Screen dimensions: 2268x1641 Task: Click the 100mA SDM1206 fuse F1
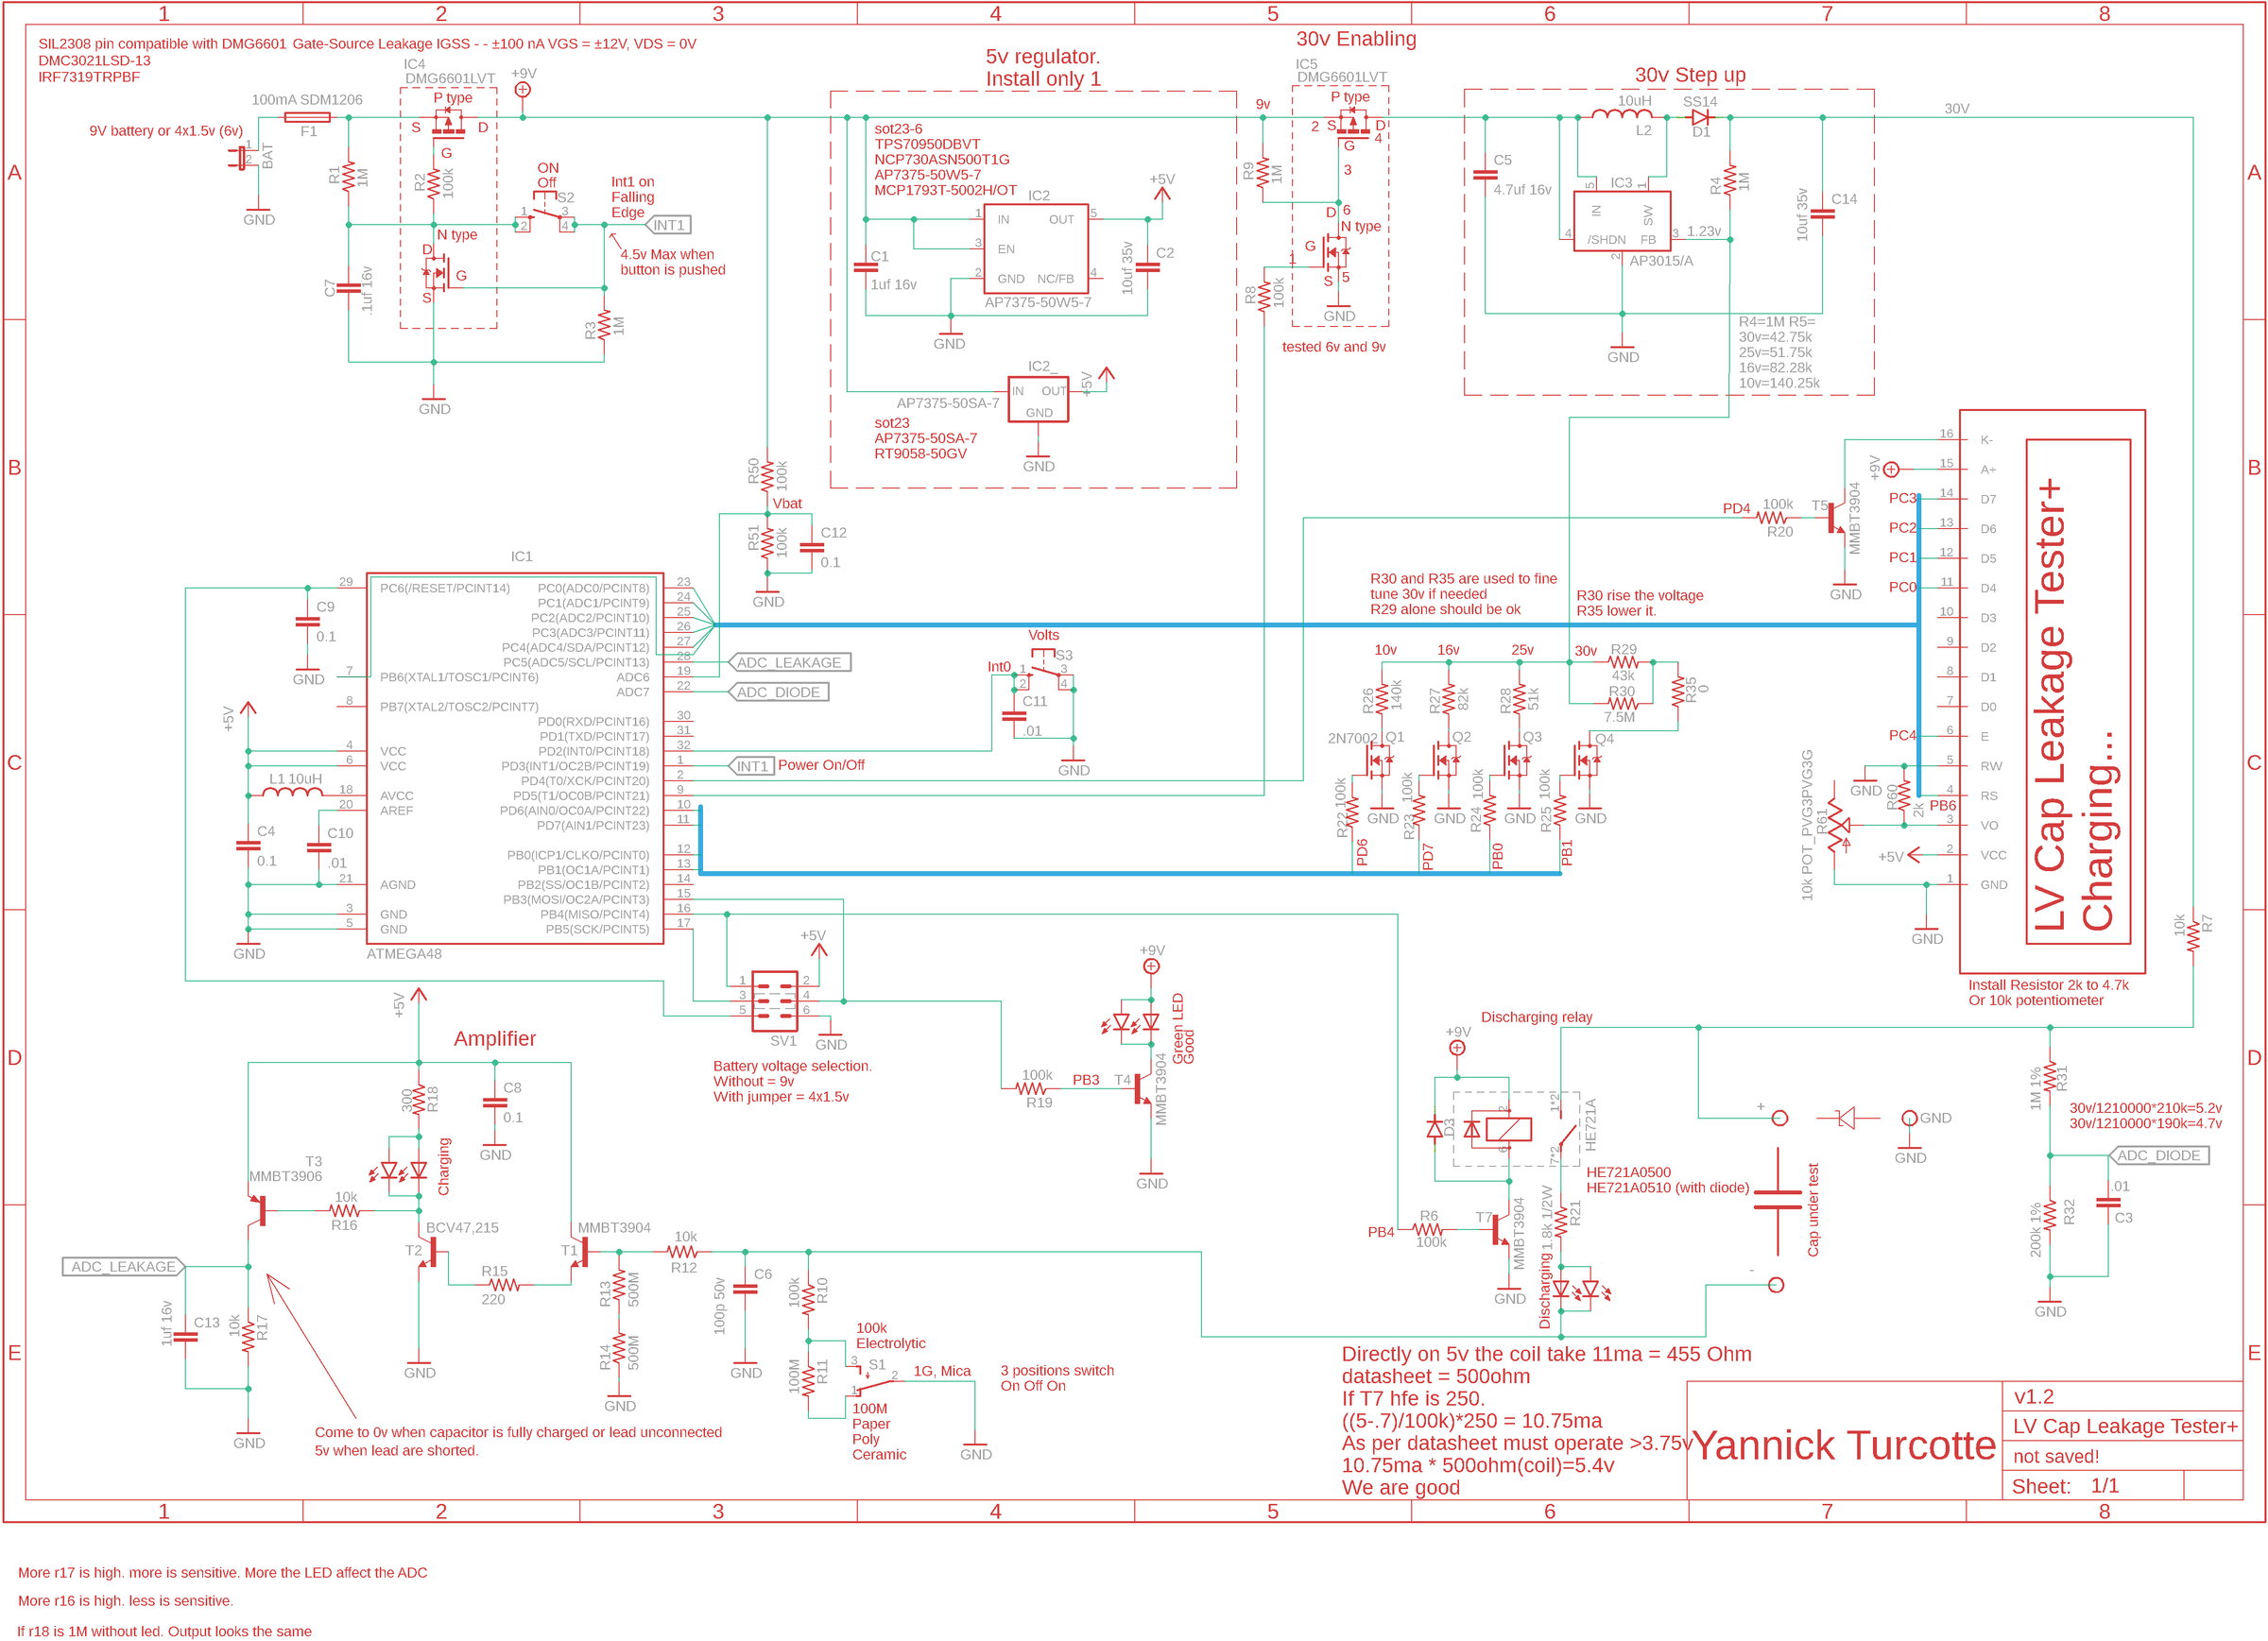point(310,118)
